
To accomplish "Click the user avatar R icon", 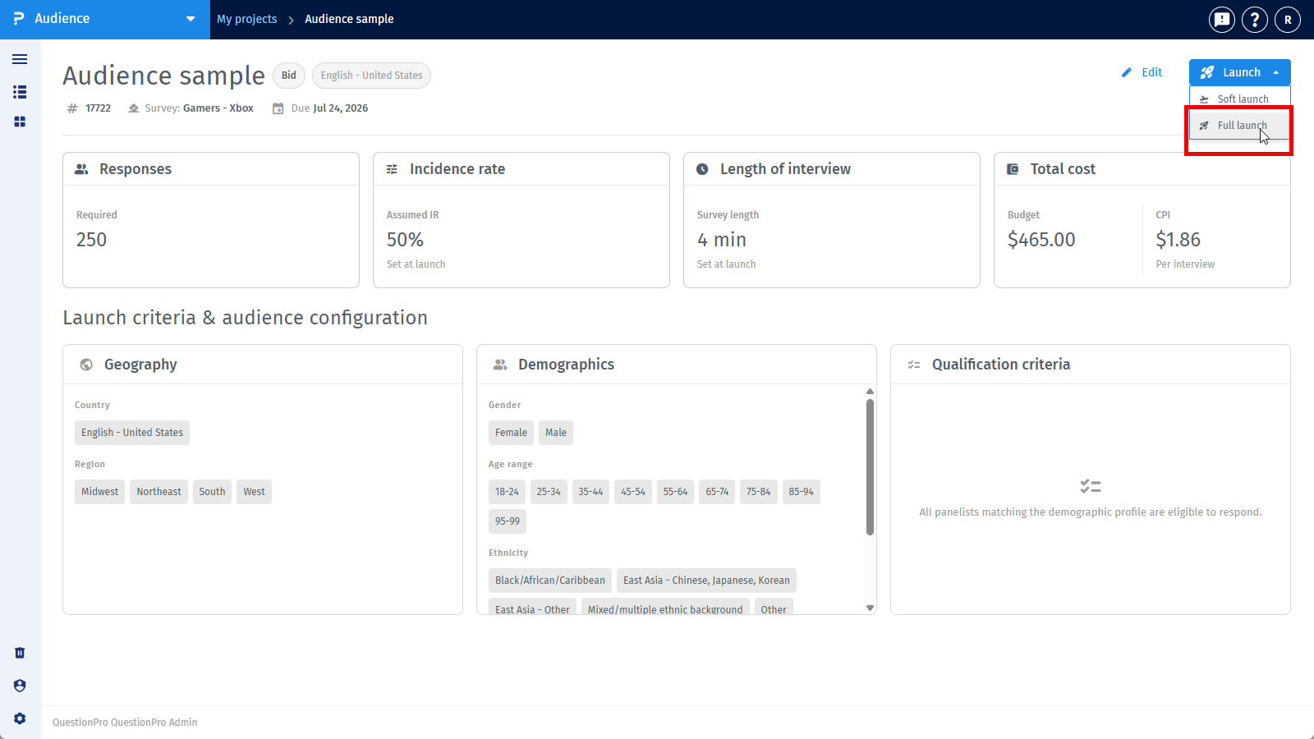I will click(1288, 19).
